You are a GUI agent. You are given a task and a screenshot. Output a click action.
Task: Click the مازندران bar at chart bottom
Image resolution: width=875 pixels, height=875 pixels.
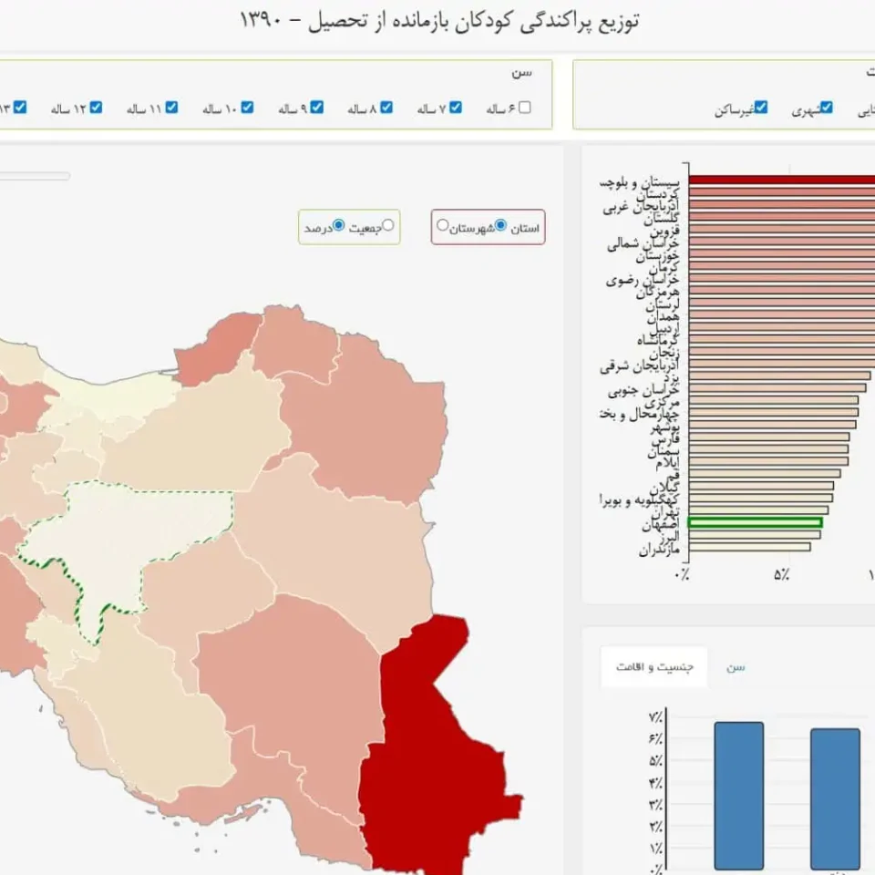coord(749,547)
